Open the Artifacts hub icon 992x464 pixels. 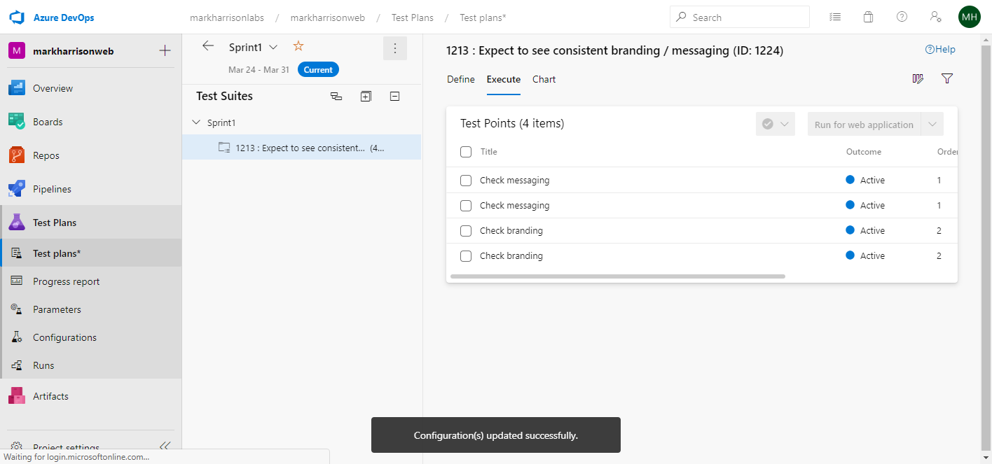[x=17, y=396]
